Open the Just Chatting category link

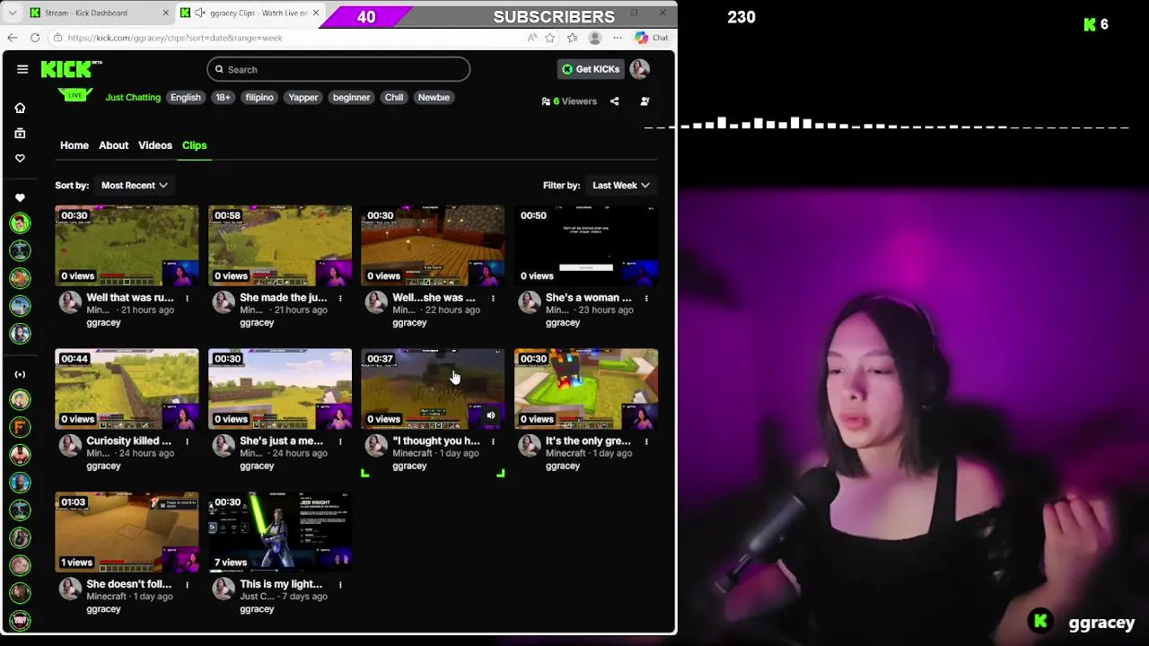(133, 97)
